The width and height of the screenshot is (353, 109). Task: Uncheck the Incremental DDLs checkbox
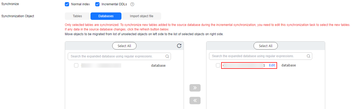click(x=97, y=4)
